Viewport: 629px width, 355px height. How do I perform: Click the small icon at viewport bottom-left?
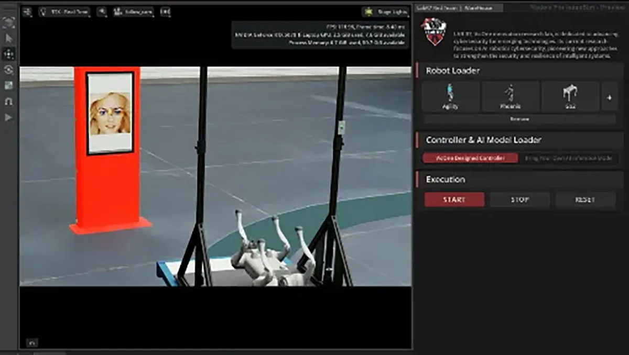tap(32, 343)
